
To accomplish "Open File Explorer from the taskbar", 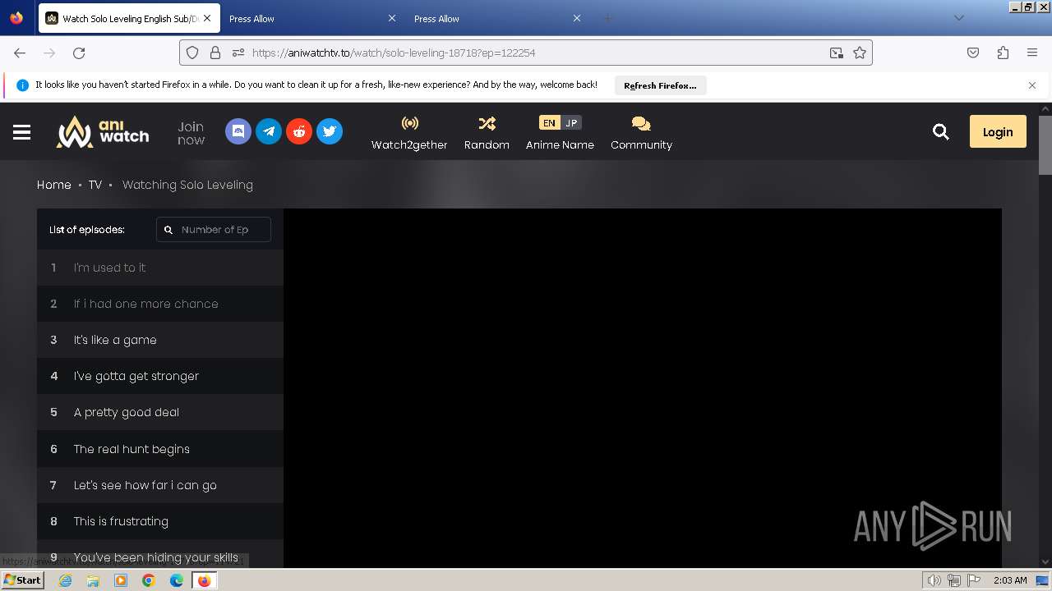I will click(93, 580).
